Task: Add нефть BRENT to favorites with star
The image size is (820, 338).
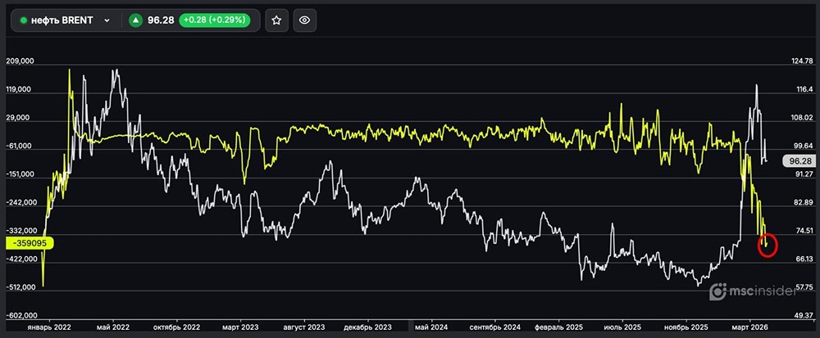Action: point(277,20)
